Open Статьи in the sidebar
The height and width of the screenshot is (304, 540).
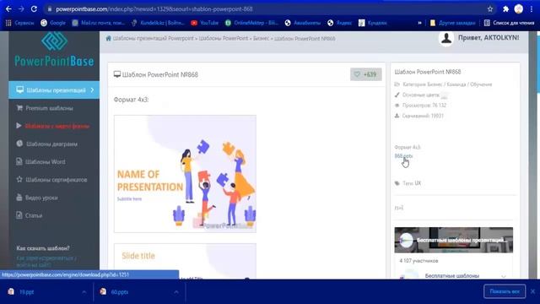tap(30, 216)
